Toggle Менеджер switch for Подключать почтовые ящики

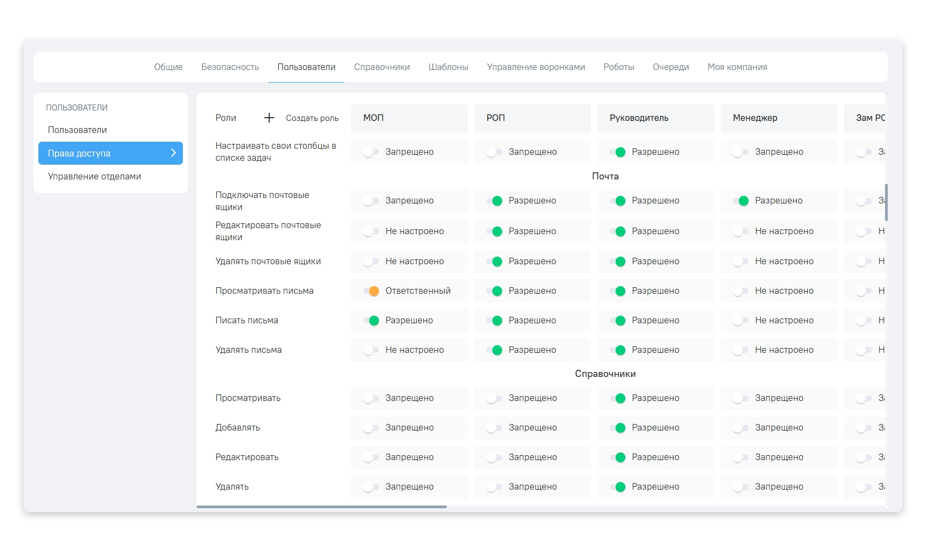click(x=741, y=201)
